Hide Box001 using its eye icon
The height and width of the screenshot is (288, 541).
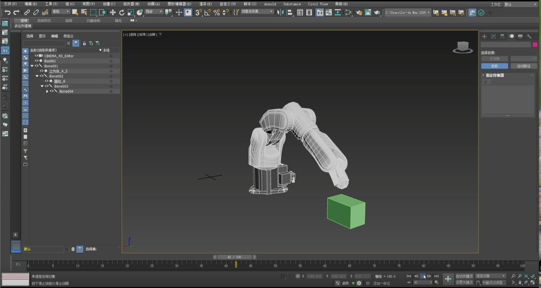[x=36, y=61]
